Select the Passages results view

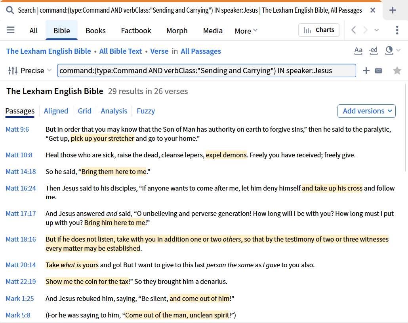(x=20, y=111)
